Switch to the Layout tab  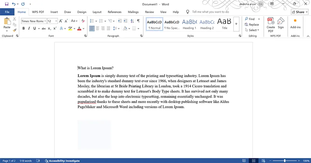click(x=97, y=12)
